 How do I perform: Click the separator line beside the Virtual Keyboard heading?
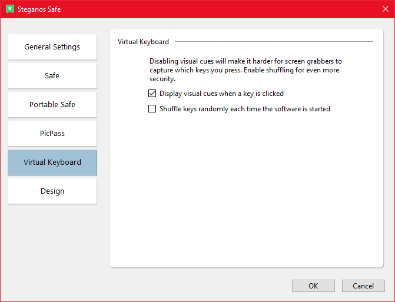click(x=274, y=42)
